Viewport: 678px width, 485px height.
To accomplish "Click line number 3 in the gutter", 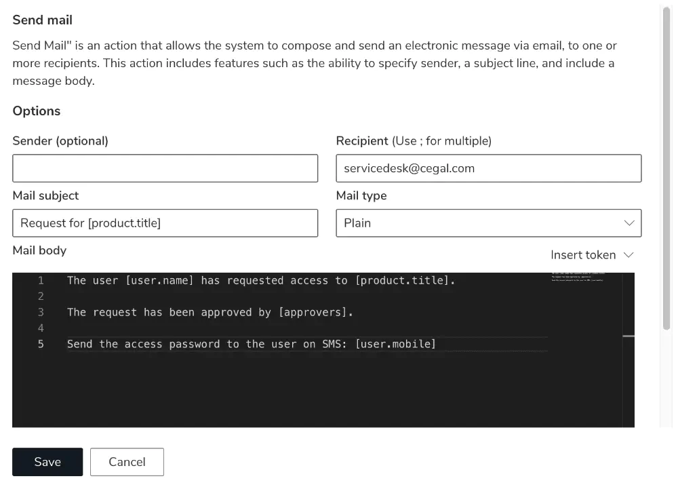I will coord(40,312).
